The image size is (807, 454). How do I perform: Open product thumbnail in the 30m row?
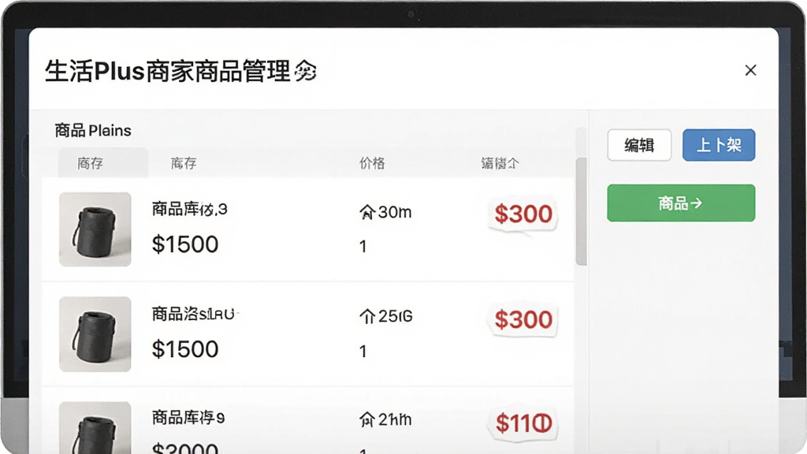click(95, 229)
